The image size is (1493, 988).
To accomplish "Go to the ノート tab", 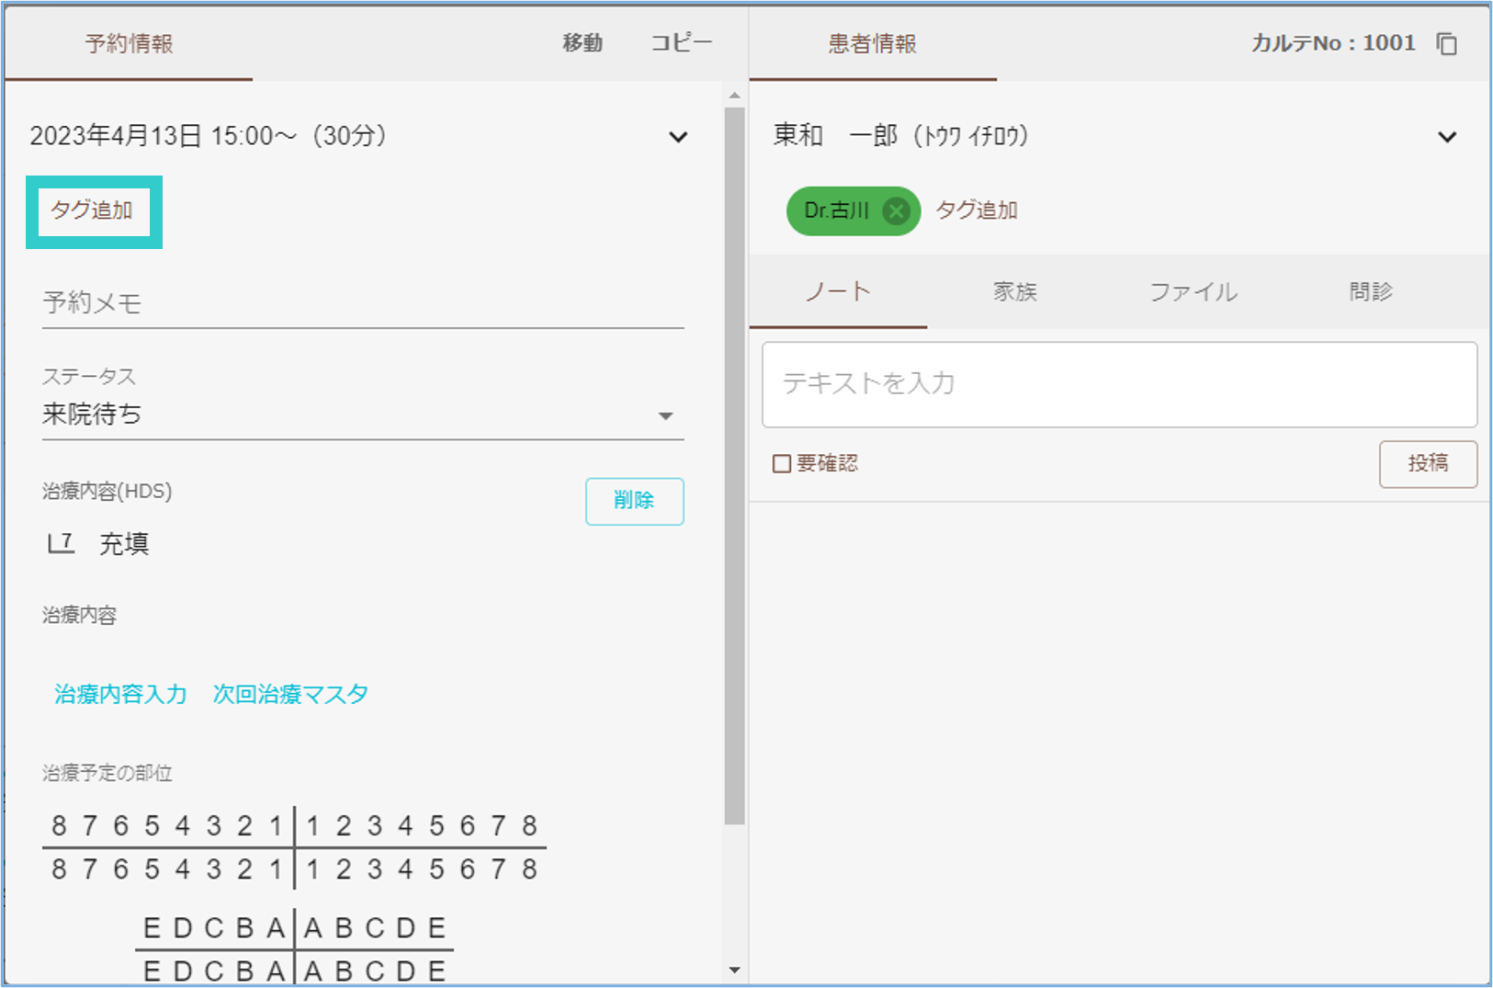I will pyautogui.click(x=837, y=292).
